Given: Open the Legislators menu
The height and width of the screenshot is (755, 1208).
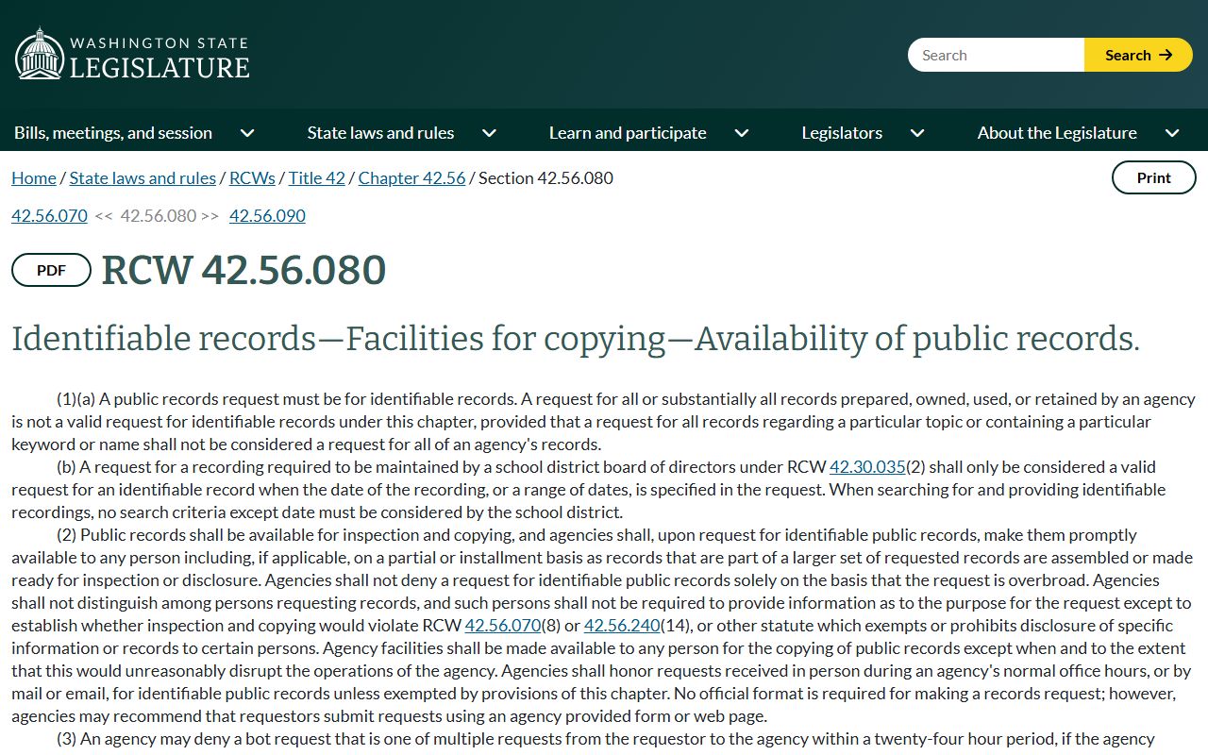Looking at the screenshot, I should click(x=842, y=133).
